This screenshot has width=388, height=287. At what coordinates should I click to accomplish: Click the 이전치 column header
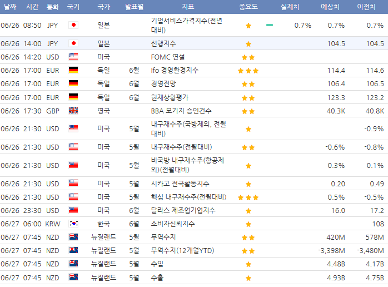pos(366,7)
